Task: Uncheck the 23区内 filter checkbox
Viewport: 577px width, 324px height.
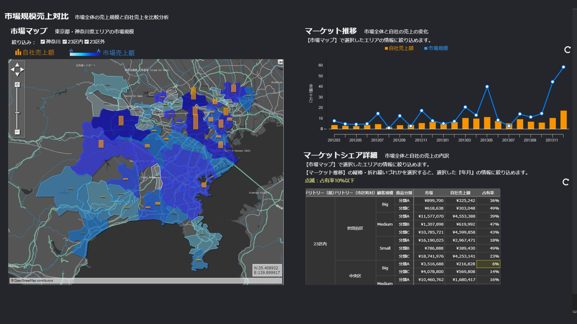Action: [x=65, y=42]
